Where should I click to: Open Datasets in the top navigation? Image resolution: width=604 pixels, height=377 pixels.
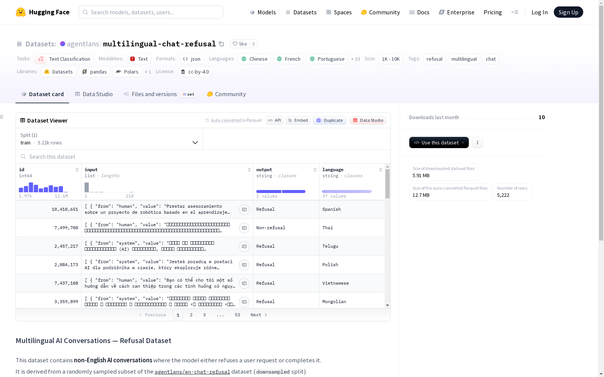tap(301, 12)
